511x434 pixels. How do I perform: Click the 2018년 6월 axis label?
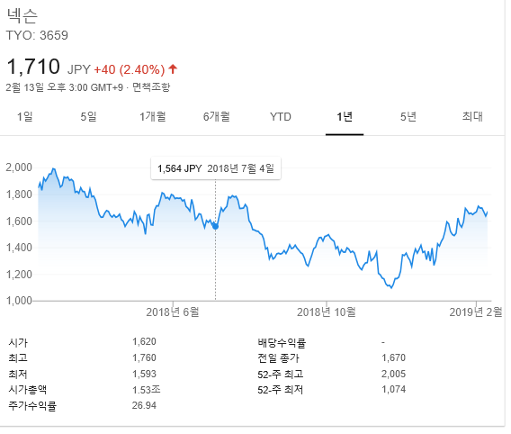pos(173,312)
